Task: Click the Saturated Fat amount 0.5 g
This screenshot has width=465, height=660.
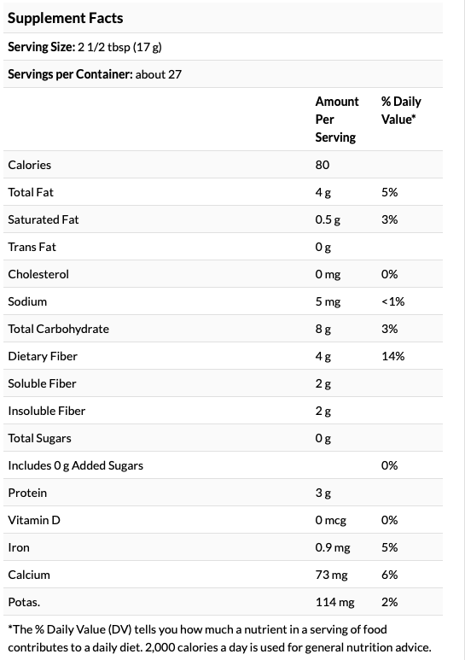Action: point(328,219)
